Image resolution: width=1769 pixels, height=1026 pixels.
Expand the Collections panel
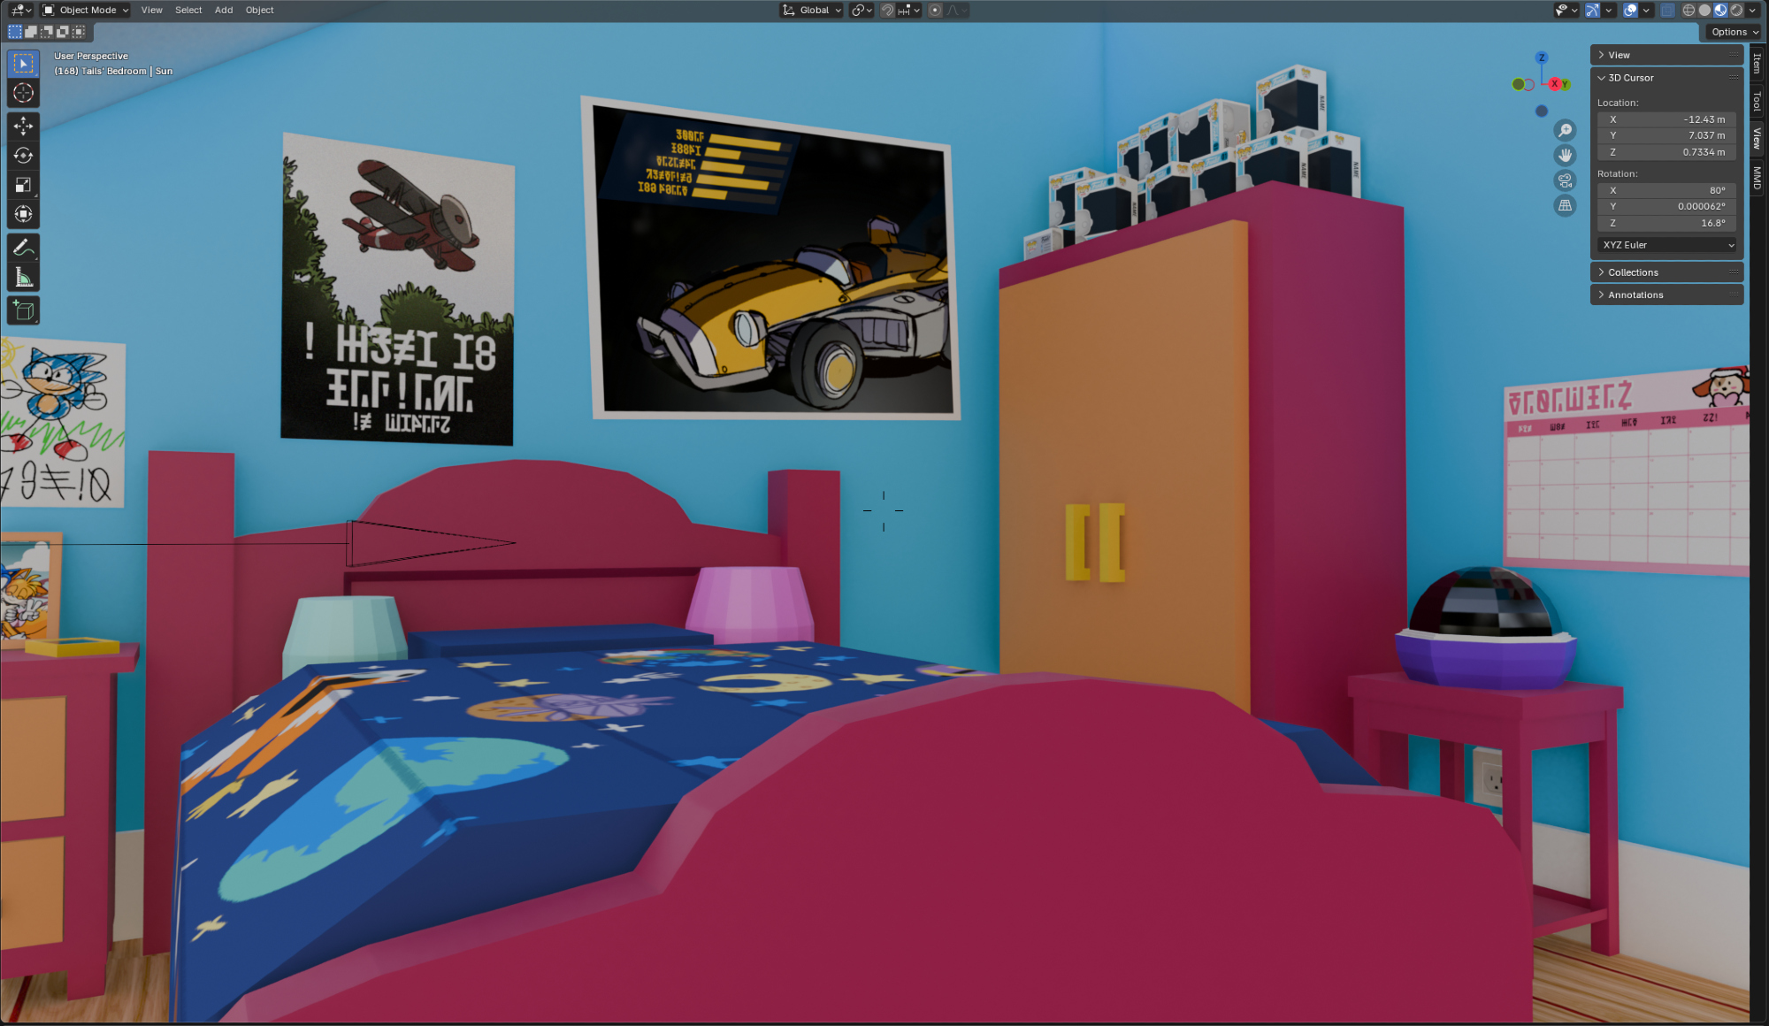click(1633, 272)
